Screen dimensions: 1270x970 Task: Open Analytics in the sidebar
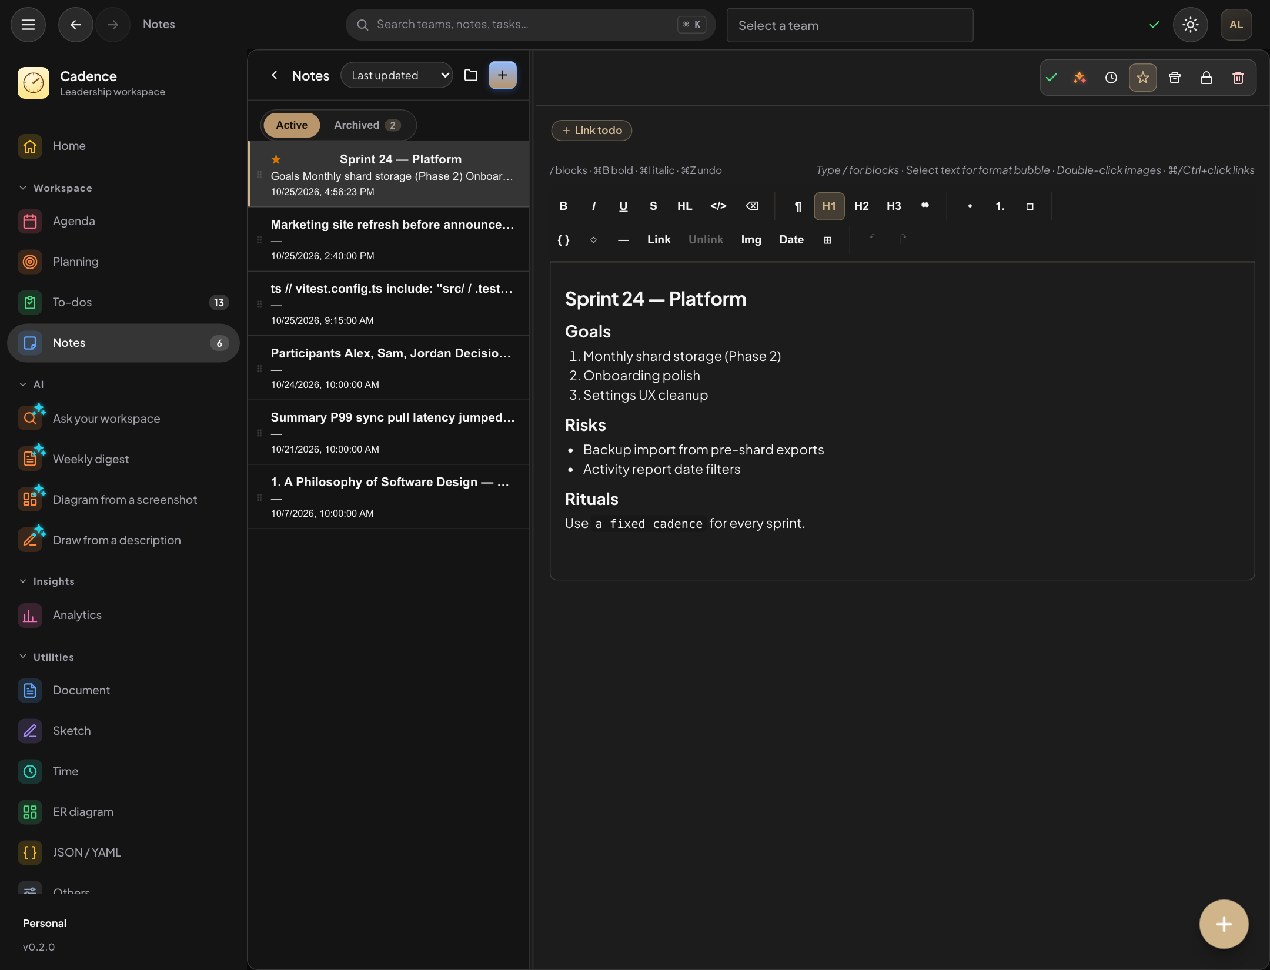(123, 615)
